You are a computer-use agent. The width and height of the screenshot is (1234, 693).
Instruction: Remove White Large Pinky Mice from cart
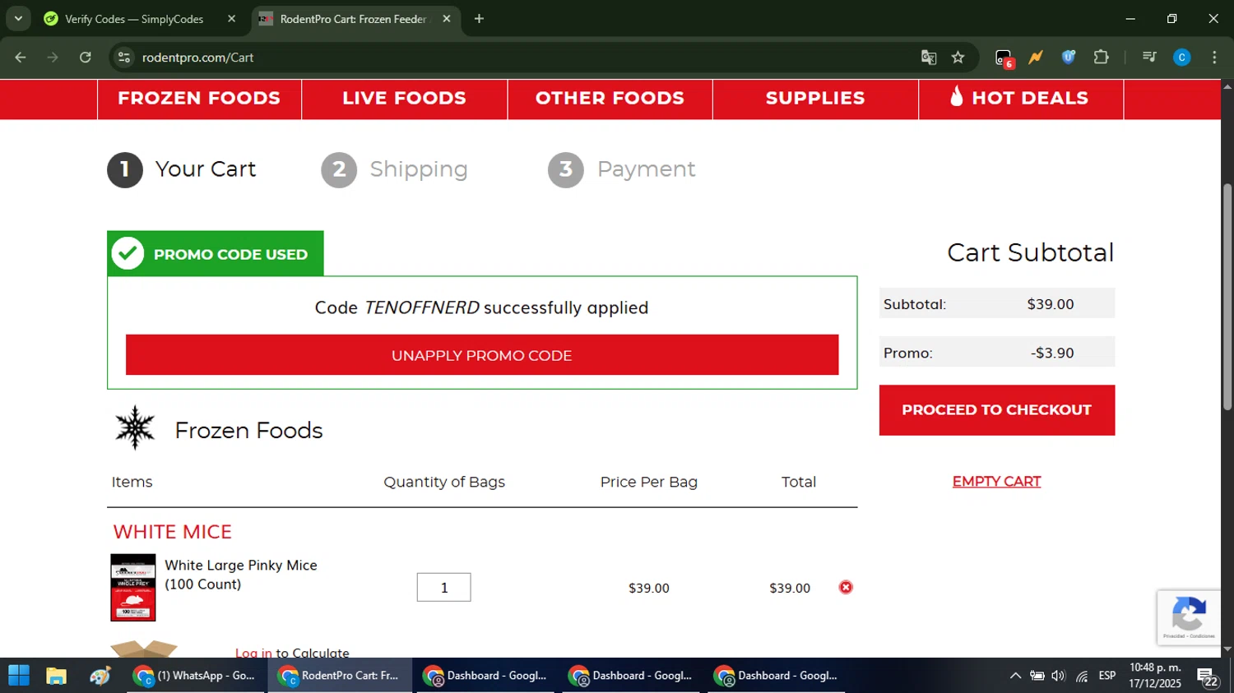tap(846, 587)
